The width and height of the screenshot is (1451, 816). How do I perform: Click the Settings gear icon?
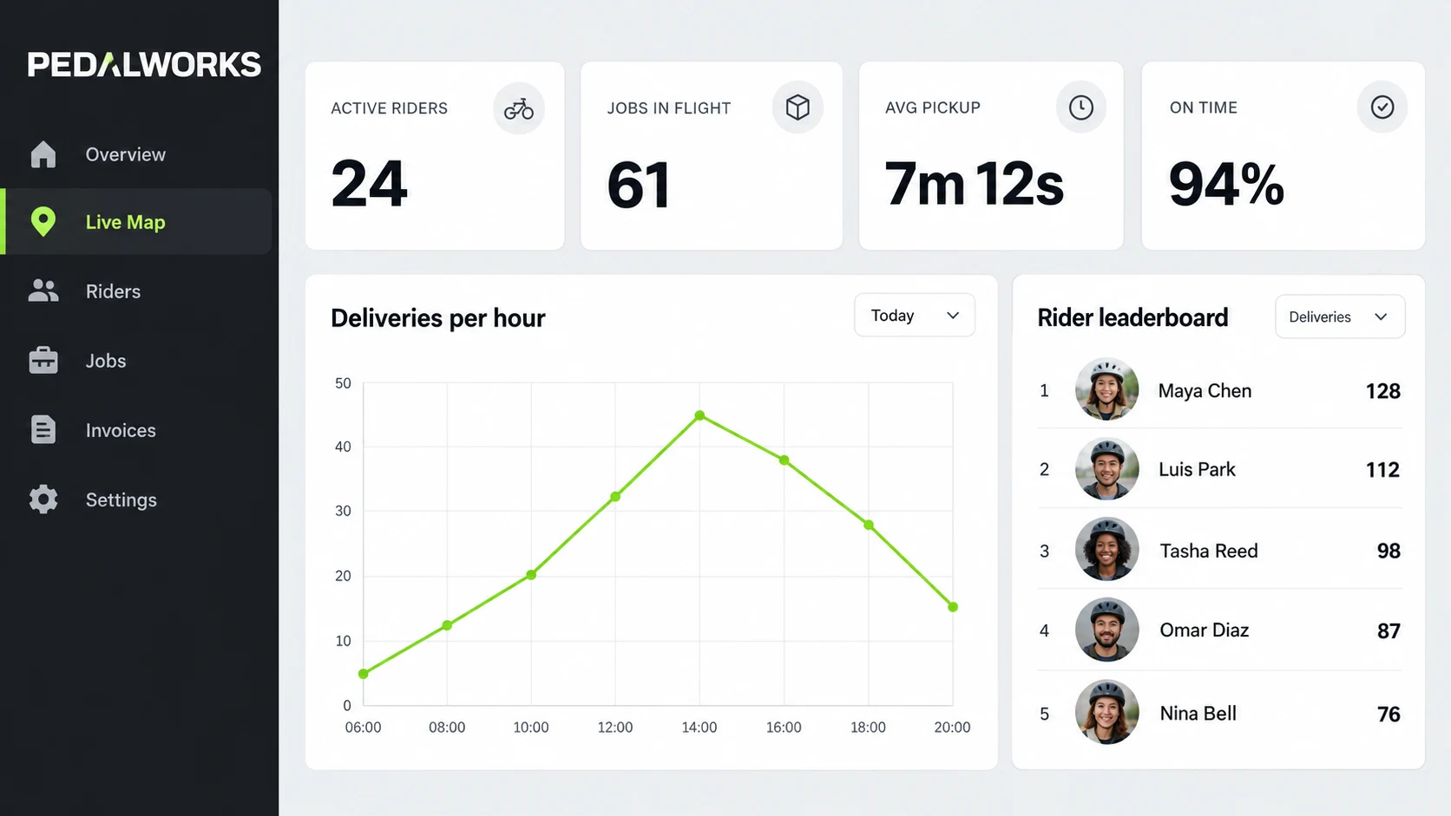[43, 499]
